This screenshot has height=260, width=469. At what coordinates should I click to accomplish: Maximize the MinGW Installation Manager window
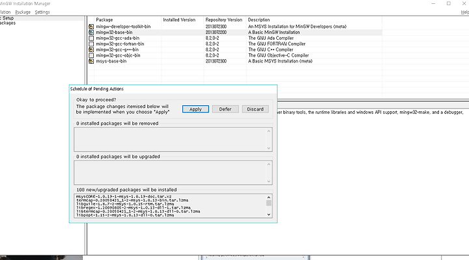[449, 4]
